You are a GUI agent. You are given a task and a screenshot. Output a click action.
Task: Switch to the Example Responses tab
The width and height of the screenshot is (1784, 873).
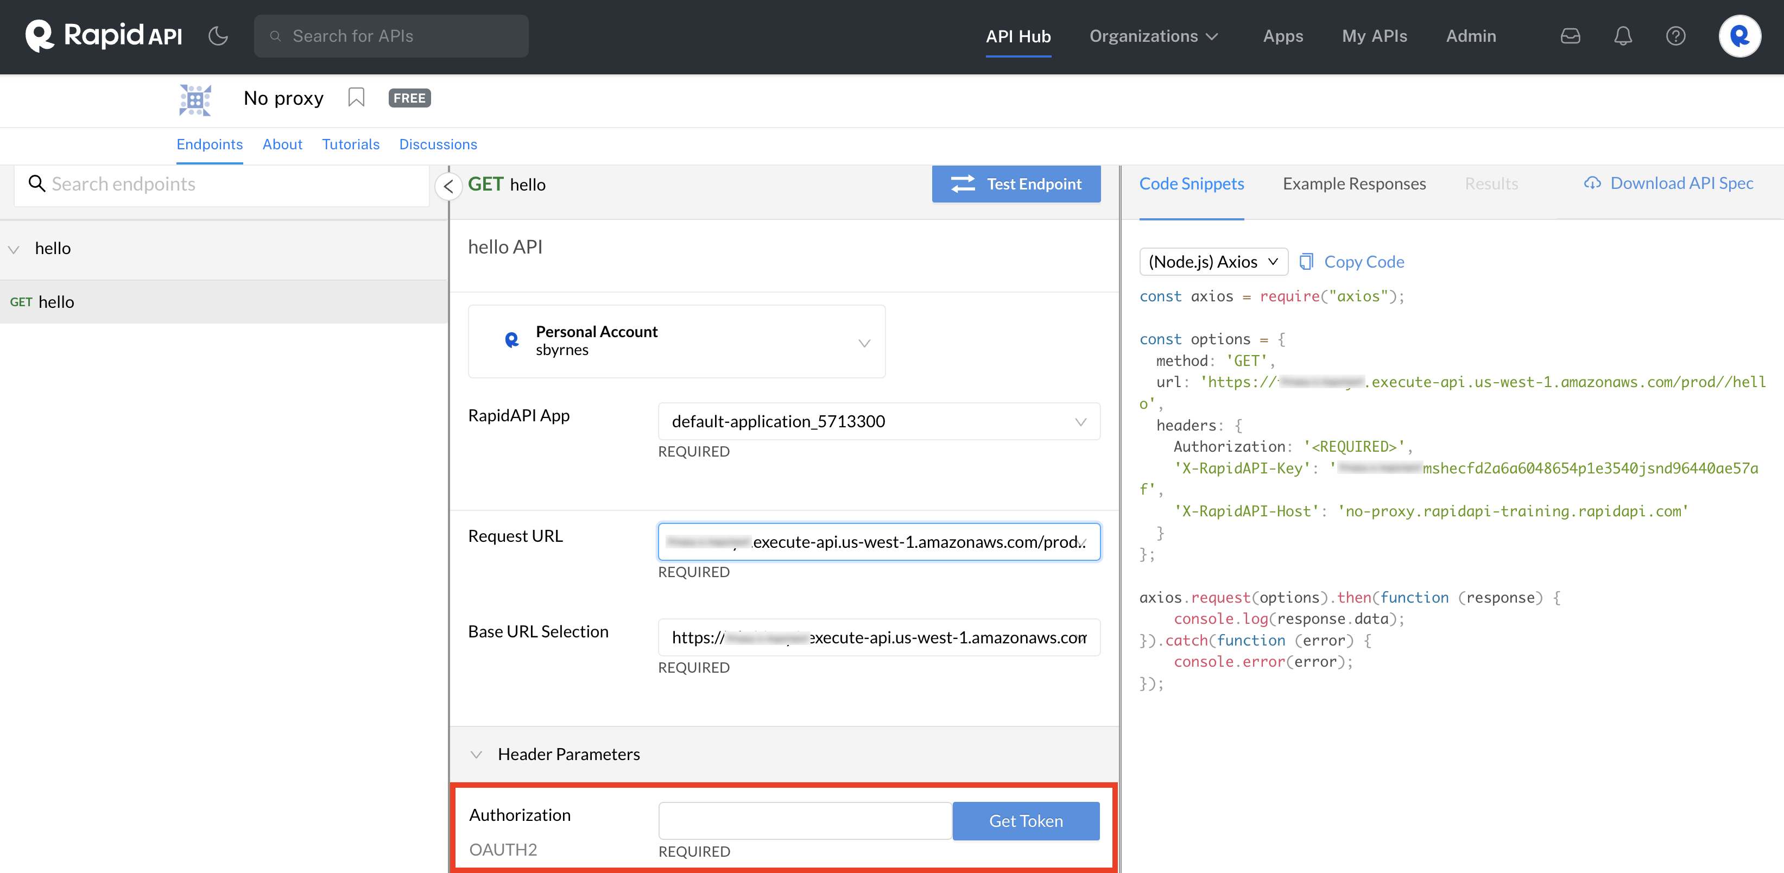[x=1354, y=184]
